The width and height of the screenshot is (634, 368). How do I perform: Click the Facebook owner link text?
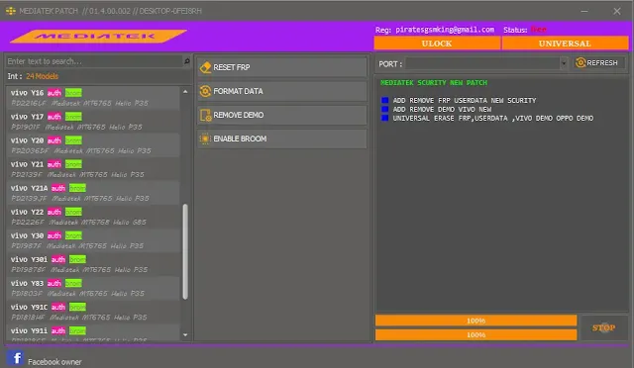(x=54, y=362)
